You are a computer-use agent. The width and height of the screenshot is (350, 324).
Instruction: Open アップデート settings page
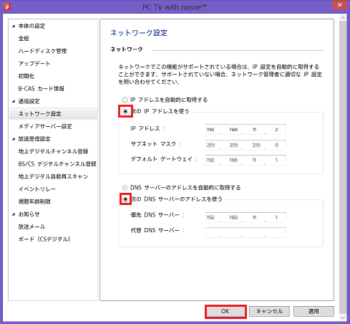coord(34,64)
